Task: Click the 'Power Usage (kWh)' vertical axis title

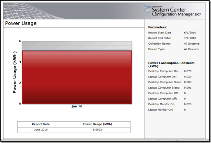Action: (14, 72)
